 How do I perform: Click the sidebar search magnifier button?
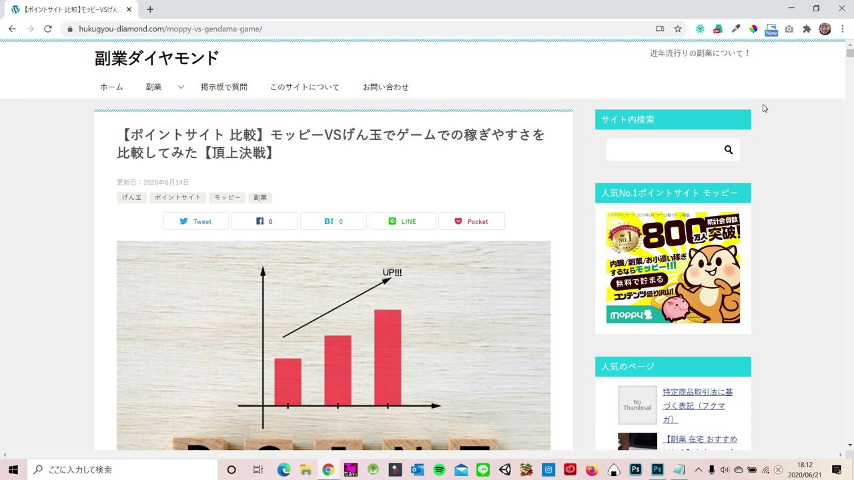tap(729, 150)
